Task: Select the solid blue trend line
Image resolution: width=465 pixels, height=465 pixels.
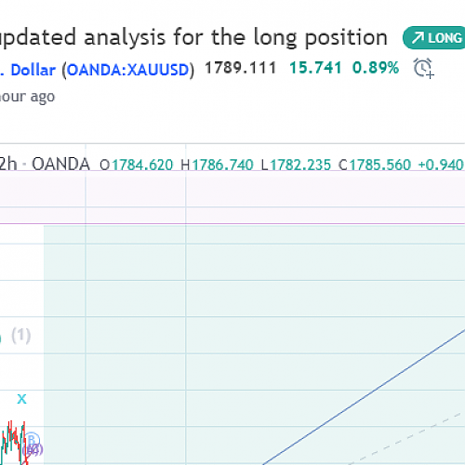Action: click(x=365, y=397)
